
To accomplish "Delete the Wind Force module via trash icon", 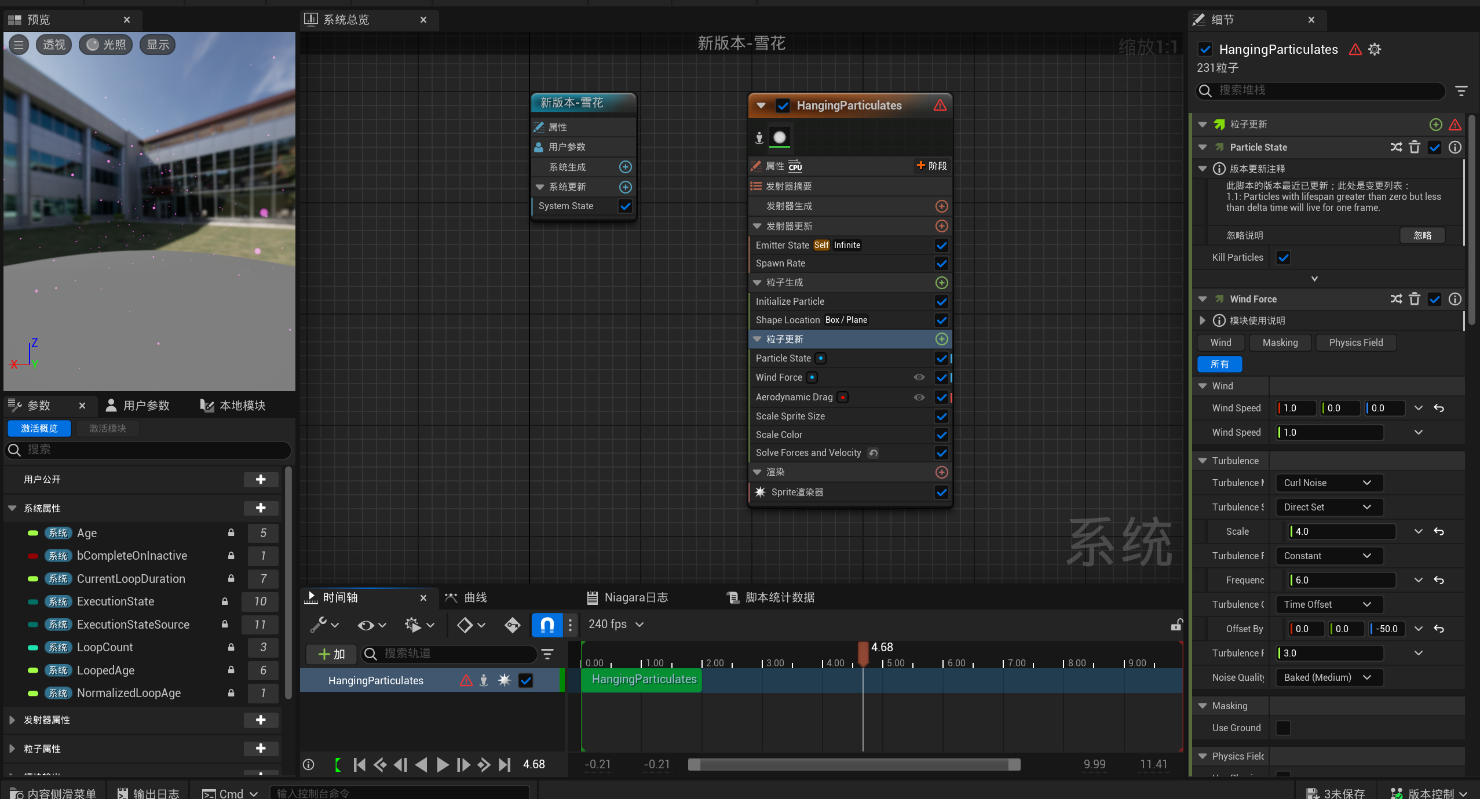I will click(1415, 299).
